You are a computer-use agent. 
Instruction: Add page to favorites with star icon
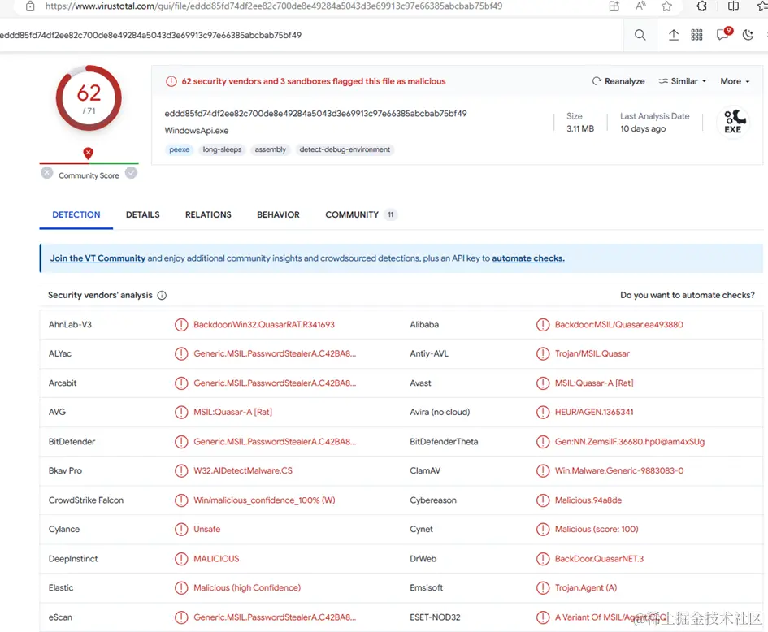tap(666, 6)
